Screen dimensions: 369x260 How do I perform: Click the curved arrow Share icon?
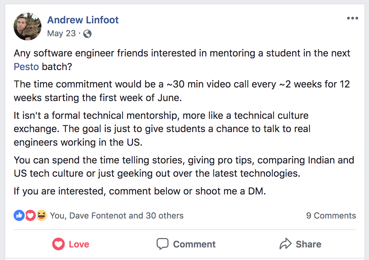click(x=285, y=244)
